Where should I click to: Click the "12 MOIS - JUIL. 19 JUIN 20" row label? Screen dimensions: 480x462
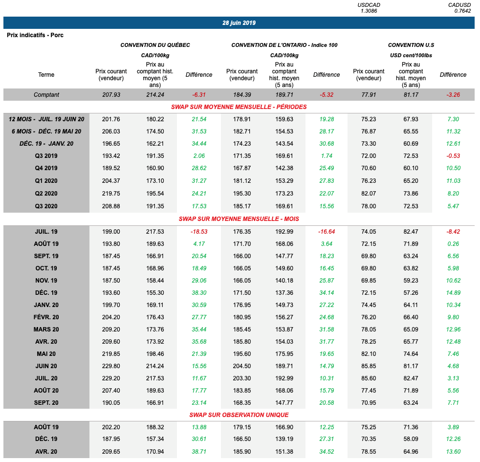coord(46,119)
